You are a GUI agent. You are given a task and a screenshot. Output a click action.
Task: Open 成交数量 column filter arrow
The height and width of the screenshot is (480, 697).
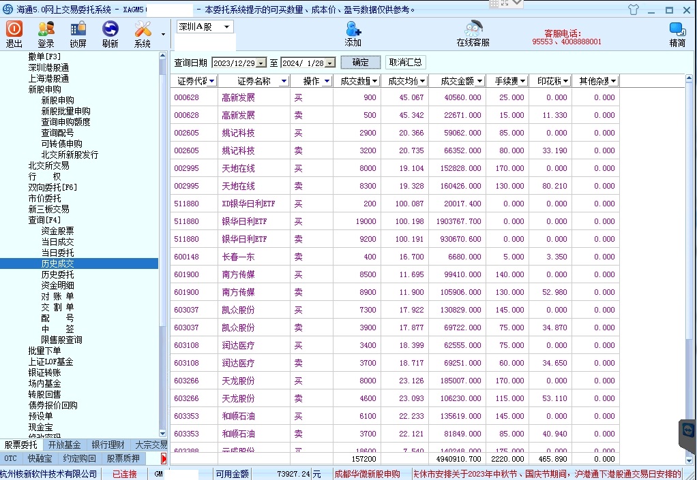[374, 81]
